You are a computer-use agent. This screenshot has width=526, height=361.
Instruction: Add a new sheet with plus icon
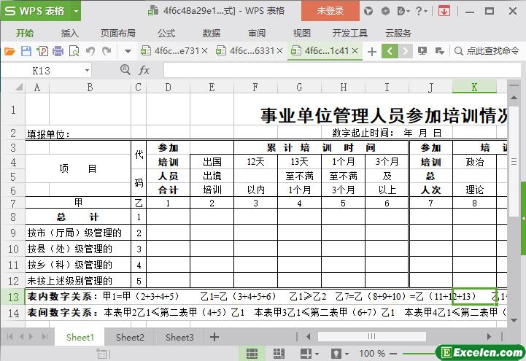214,337
